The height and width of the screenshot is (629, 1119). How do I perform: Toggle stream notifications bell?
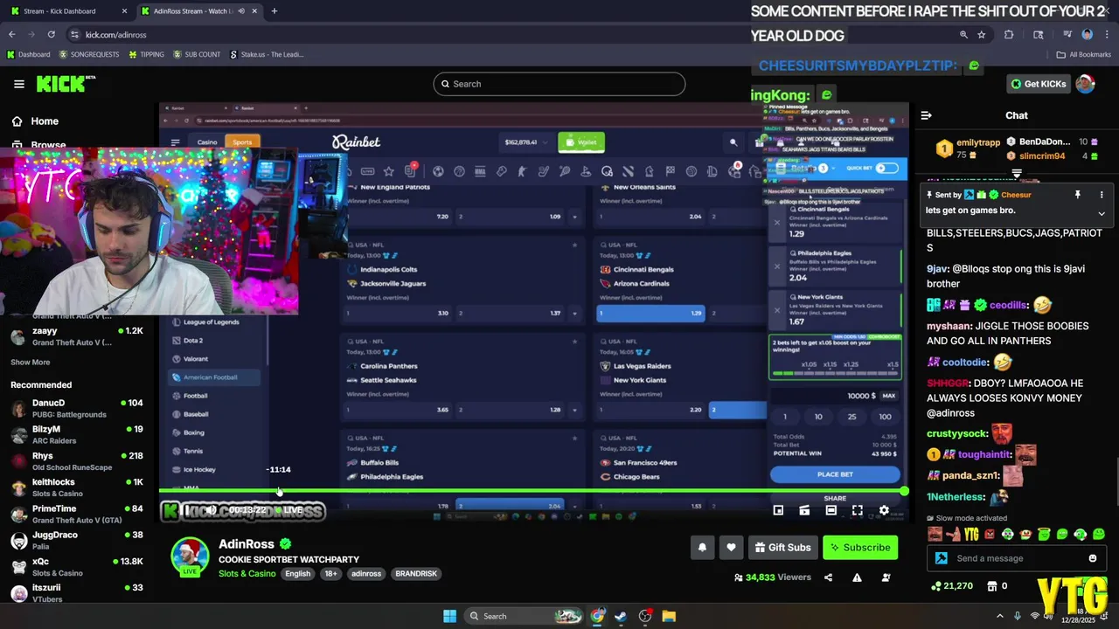click(x=702, y=548)
